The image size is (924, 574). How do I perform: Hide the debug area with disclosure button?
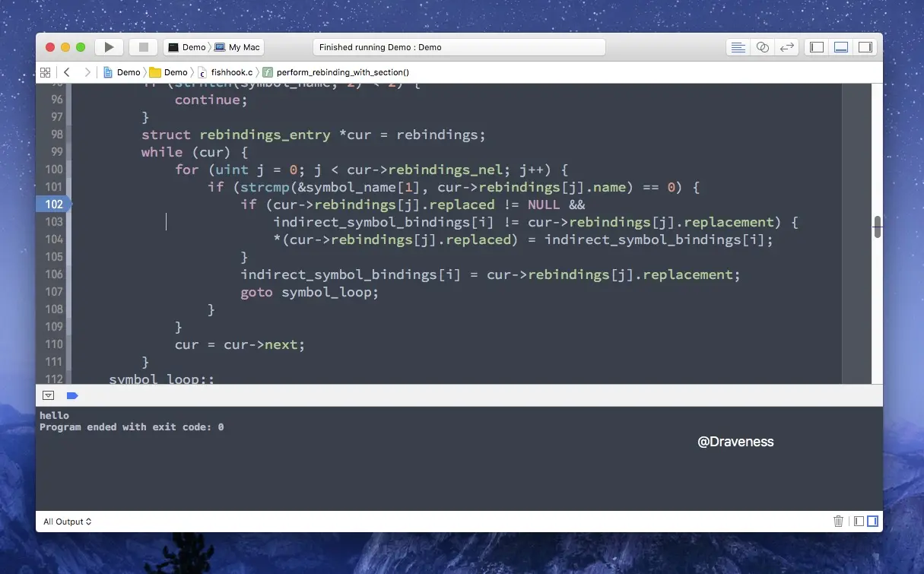[x=48, y=395]
